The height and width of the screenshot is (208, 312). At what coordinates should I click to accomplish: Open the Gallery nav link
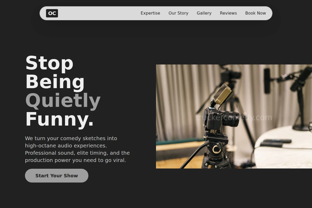click(204, 13)
